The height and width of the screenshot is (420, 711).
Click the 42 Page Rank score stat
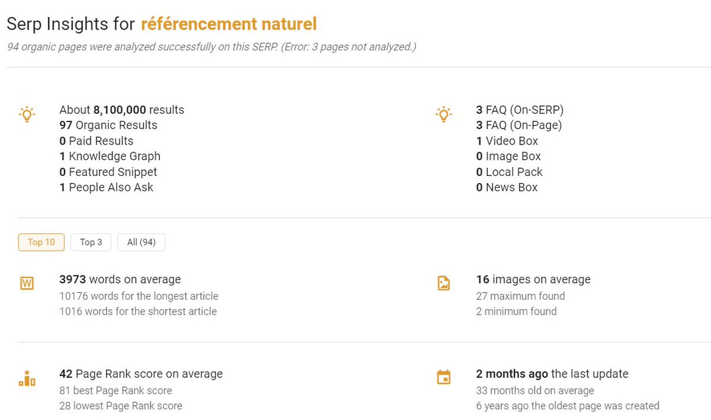141,374
